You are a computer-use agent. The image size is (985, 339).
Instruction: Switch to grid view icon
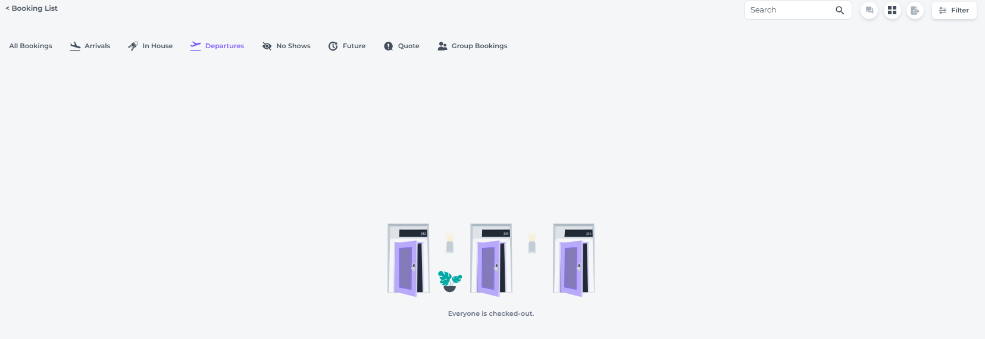tap(892, 10)
